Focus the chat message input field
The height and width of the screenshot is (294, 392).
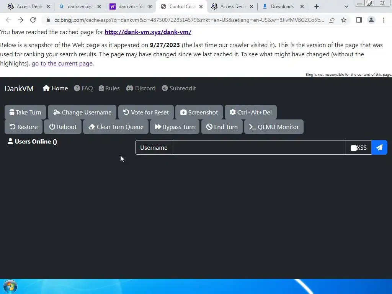click(259, 147)
